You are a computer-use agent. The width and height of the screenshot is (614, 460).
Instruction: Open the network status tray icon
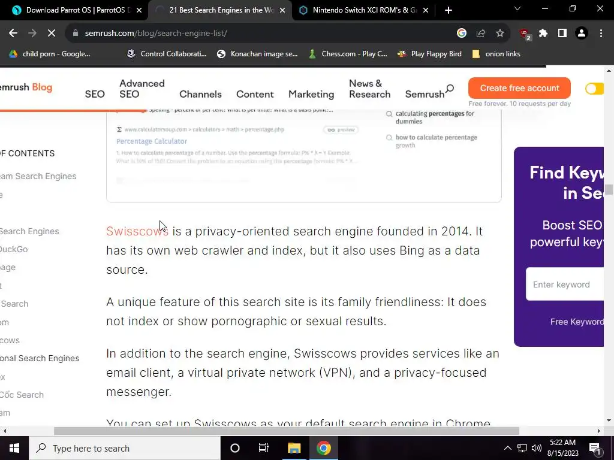[522, 448]
